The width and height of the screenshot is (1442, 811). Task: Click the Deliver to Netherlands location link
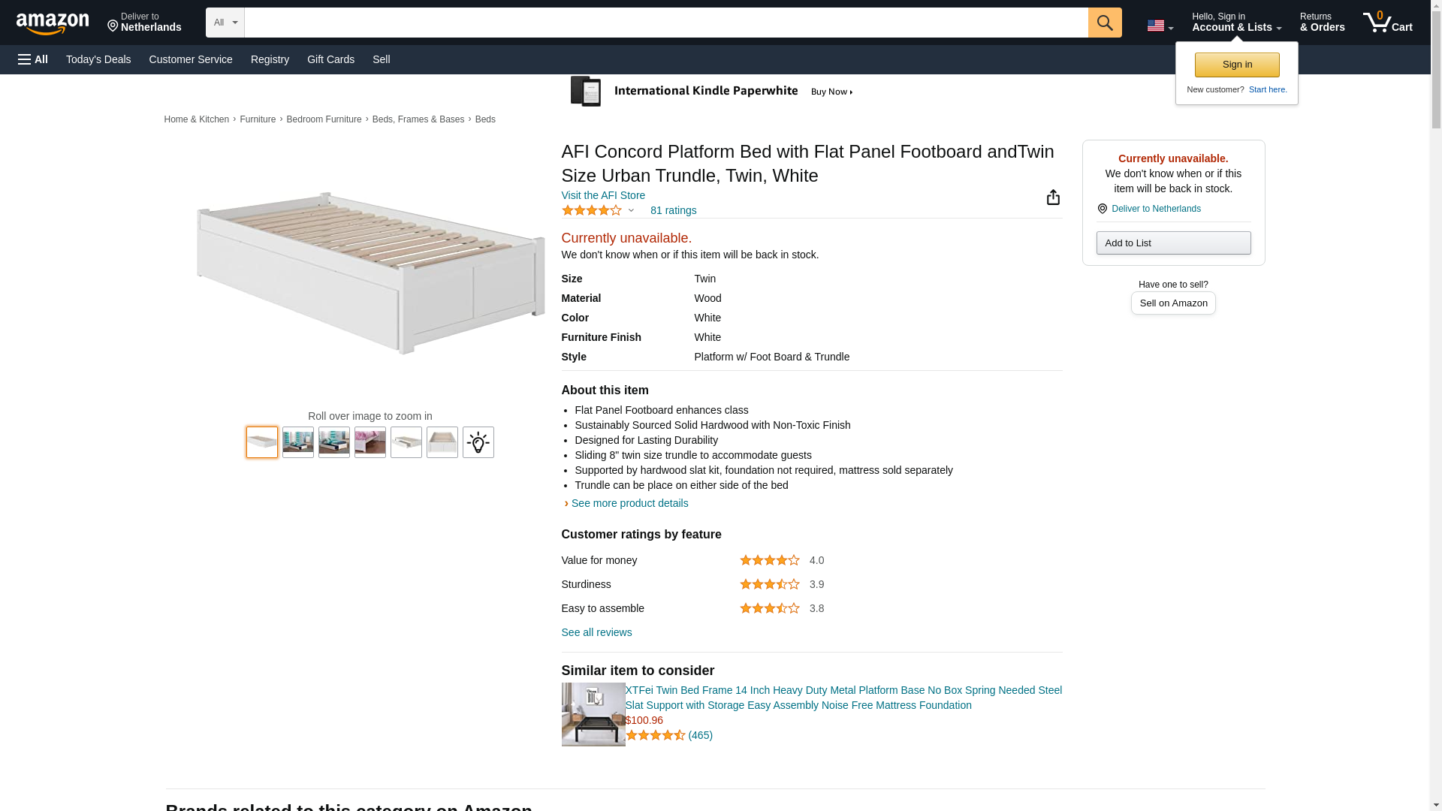(144, 23)
